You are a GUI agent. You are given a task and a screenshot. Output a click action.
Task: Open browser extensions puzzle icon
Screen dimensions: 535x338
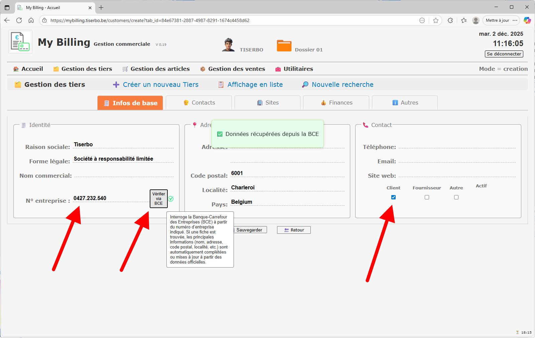coord(450,20)
